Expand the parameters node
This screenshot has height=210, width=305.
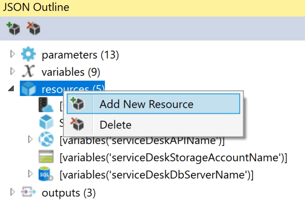[13, 55]
